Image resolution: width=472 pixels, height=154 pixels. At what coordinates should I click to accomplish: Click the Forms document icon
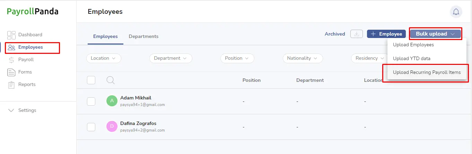tap(11, 72)
